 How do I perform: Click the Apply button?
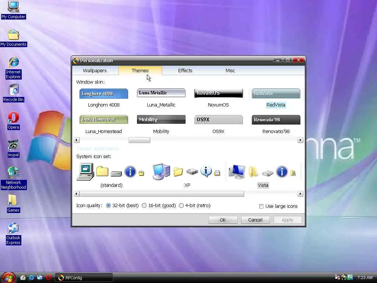[x=288, y=220]
